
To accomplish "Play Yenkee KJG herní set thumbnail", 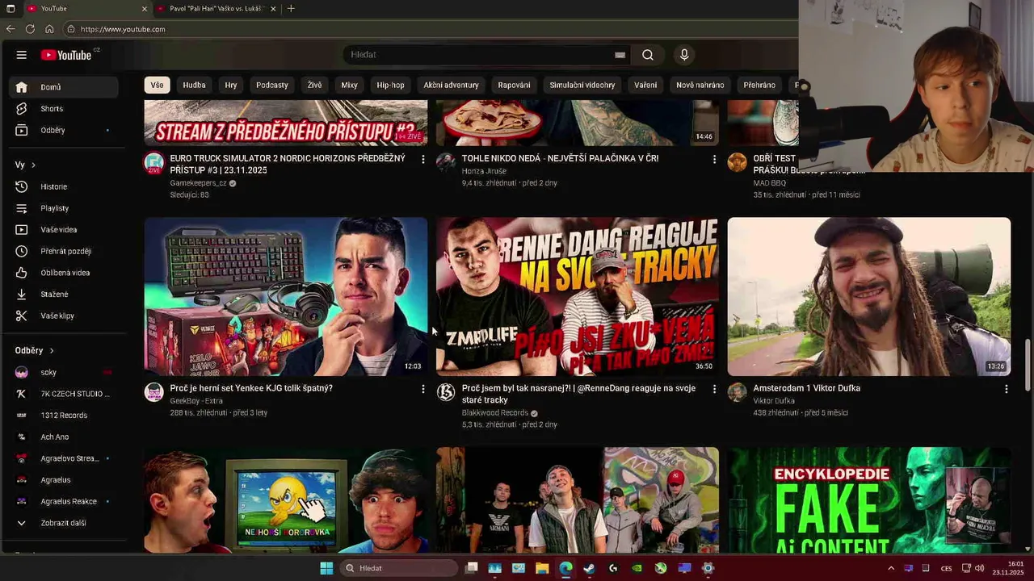I will (x=286, y=296).
